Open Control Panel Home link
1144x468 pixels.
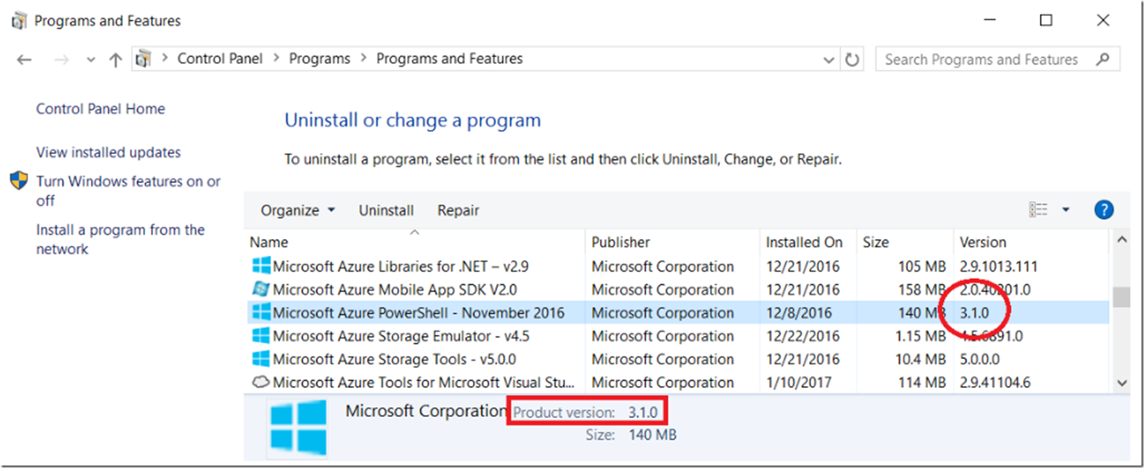(101, 109)
